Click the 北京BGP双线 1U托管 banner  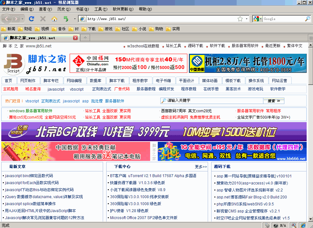pos(154,132)
